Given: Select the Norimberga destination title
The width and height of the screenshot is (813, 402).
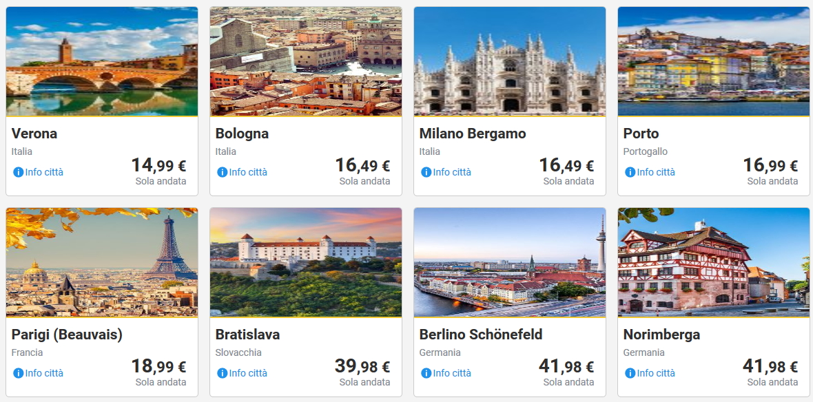Looking at the screenshot, I should pyautogui.click(x=661, y=335).
